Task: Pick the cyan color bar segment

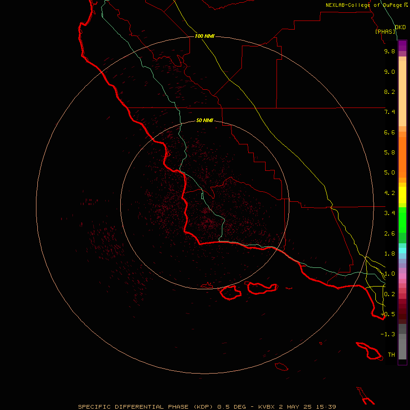Action: pyautogui.click(x=402, y=251)
